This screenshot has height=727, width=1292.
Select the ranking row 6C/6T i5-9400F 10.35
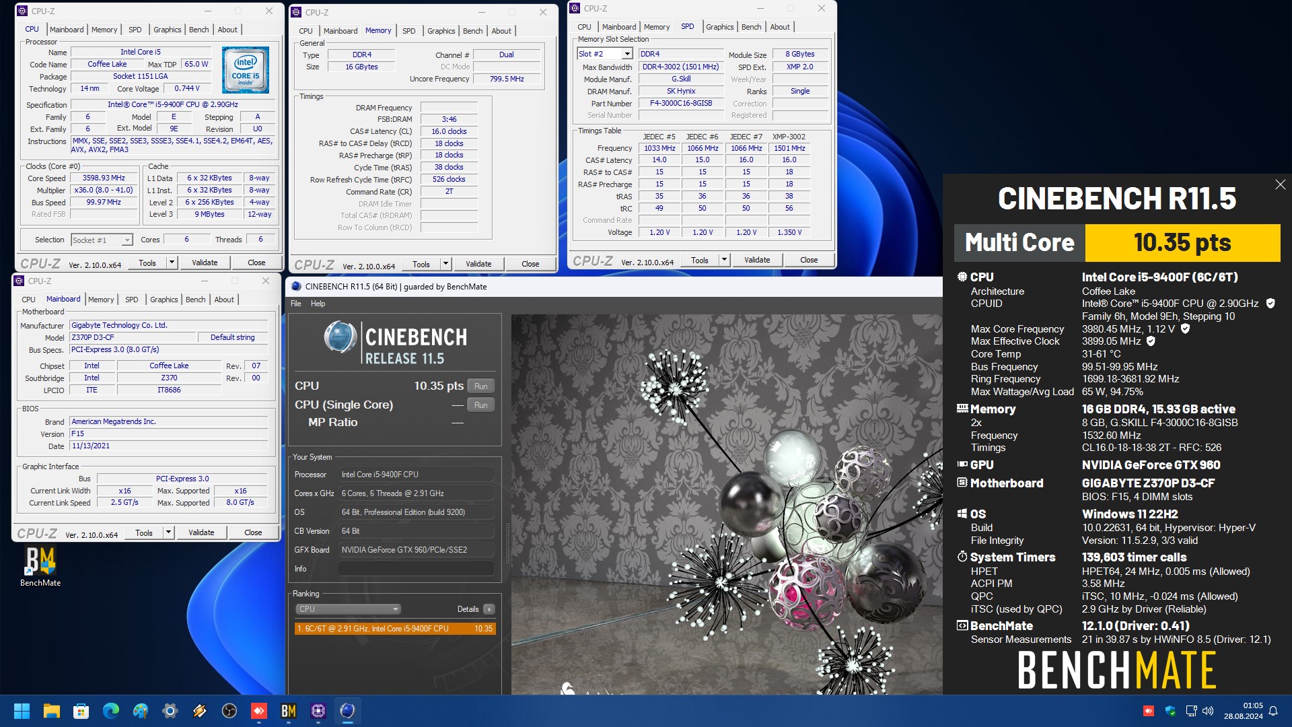pos(395,629)
